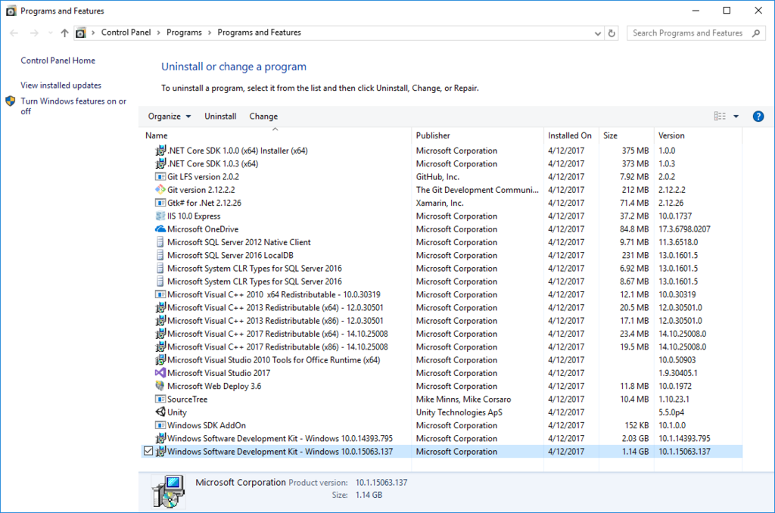The width and height of the screenshot is (775, 513).
Task: Click the search magnifier icon
Action: pos(756,33)
